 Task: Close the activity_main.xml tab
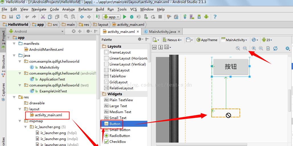click(138, 32)
